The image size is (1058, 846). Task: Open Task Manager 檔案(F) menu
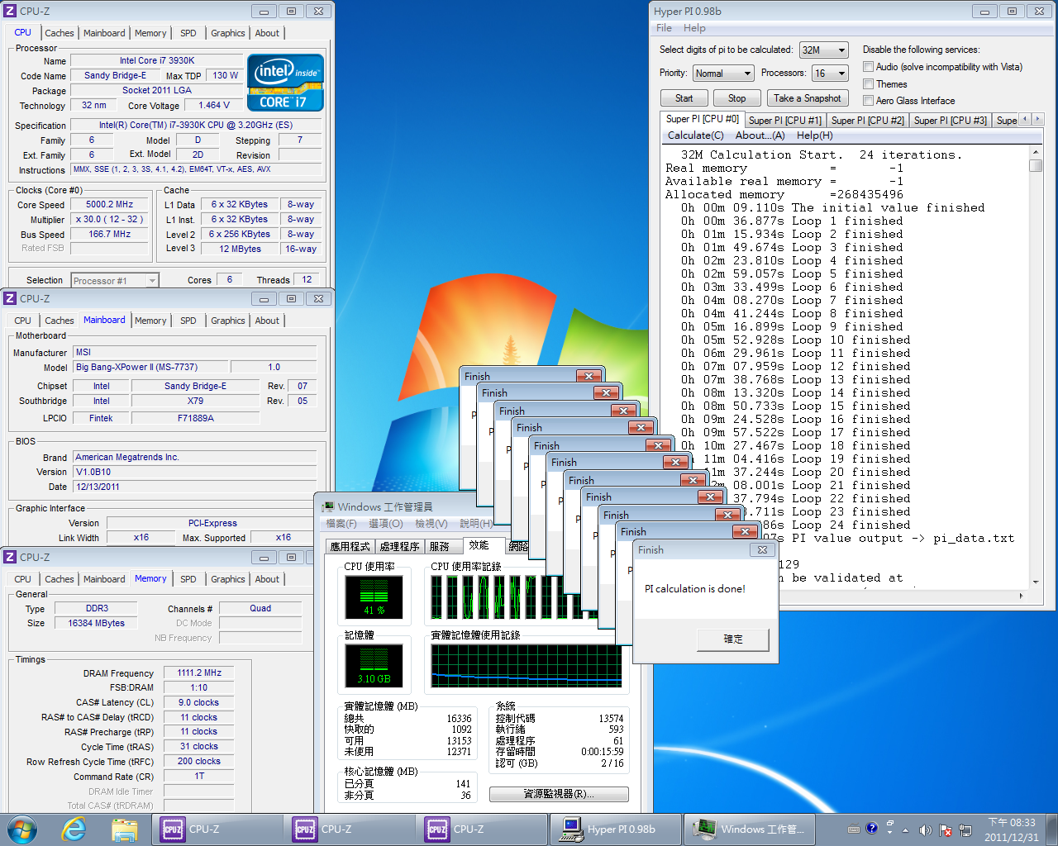pos(341,524)
